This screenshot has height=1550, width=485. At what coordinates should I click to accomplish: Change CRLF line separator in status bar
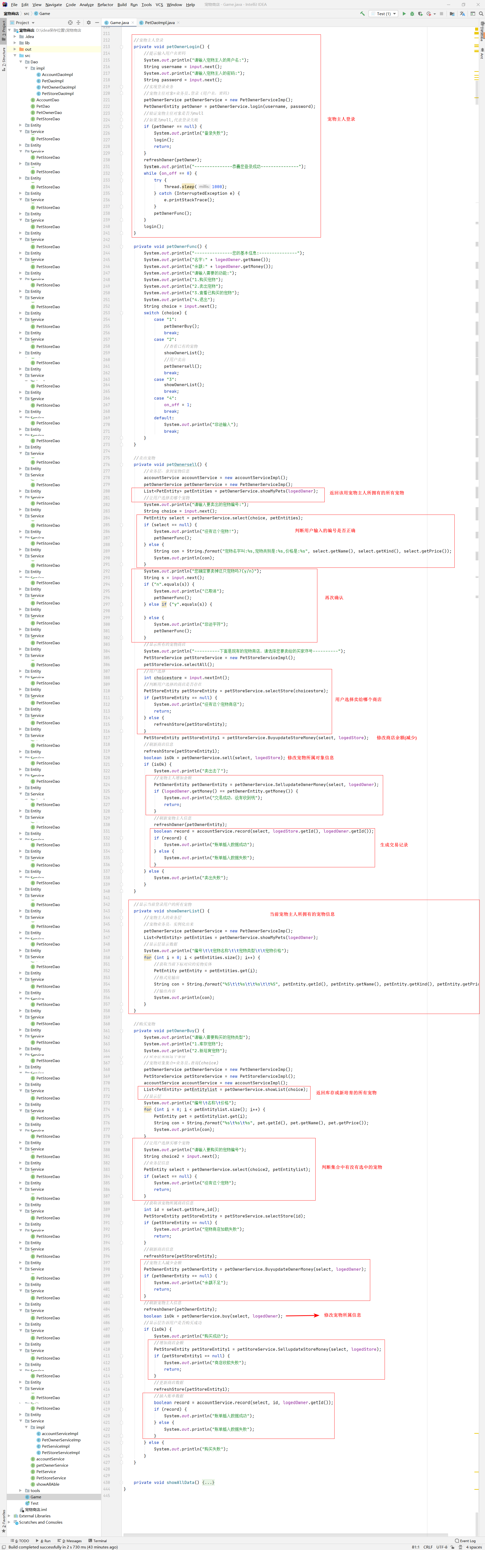coord(428,1546)
